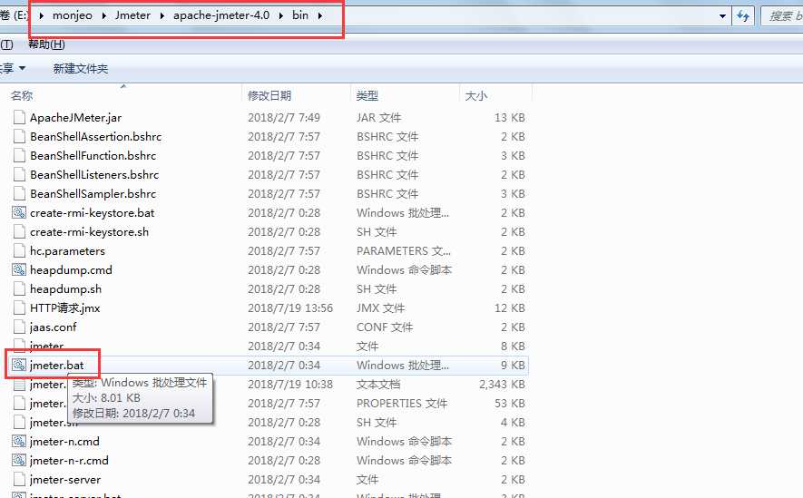Click the bin breadcrumb segment

click(300, 15)
